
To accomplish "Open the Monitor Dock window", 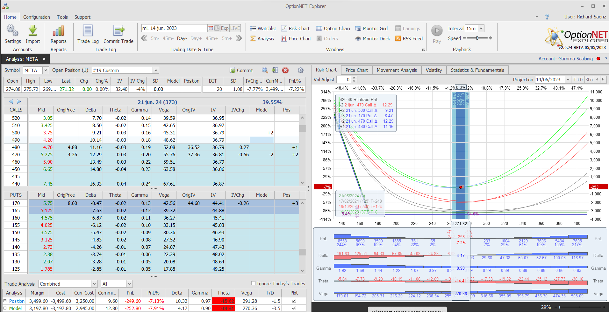I will [x=373, y=39].
